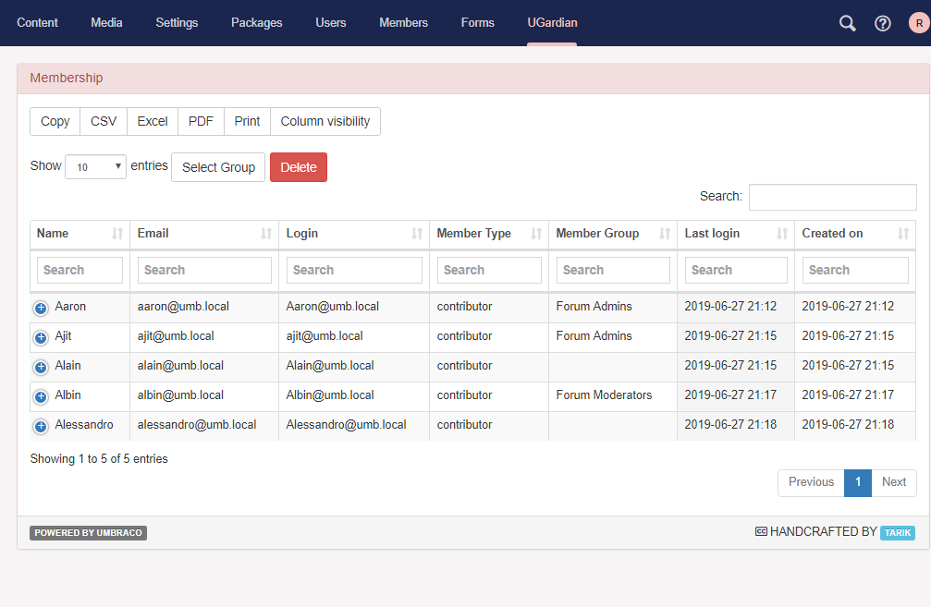Open the help question mark icon
This screenshot has height=607, width=931.
(x=883, y=23)
